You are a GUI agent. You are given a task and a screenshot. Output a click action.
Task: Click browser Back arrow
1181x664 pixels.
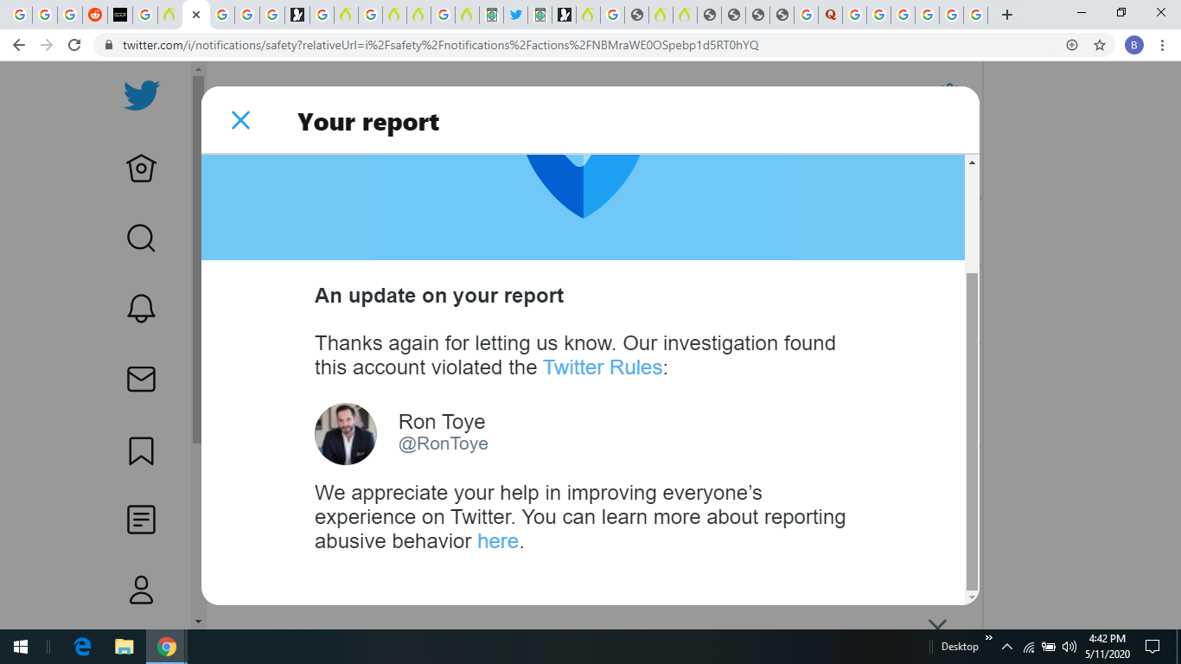(20, 45)
